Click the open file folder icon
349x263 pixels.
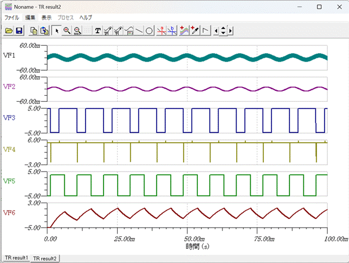9,31
